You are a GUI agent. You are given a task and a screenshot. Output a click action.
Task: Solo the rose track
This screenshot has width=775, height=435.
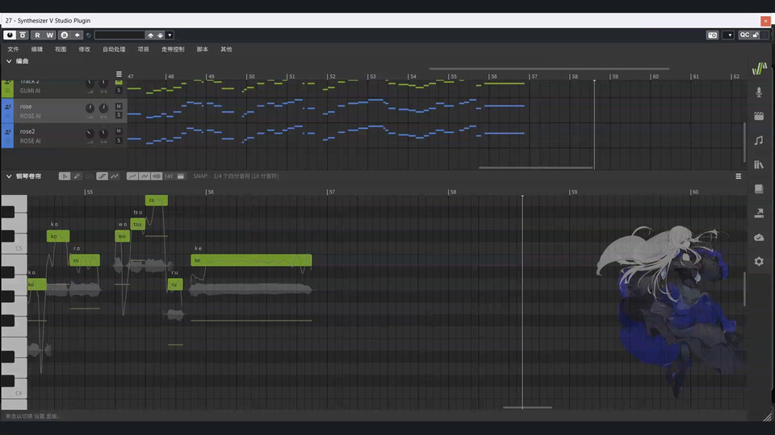coord(119,115)
